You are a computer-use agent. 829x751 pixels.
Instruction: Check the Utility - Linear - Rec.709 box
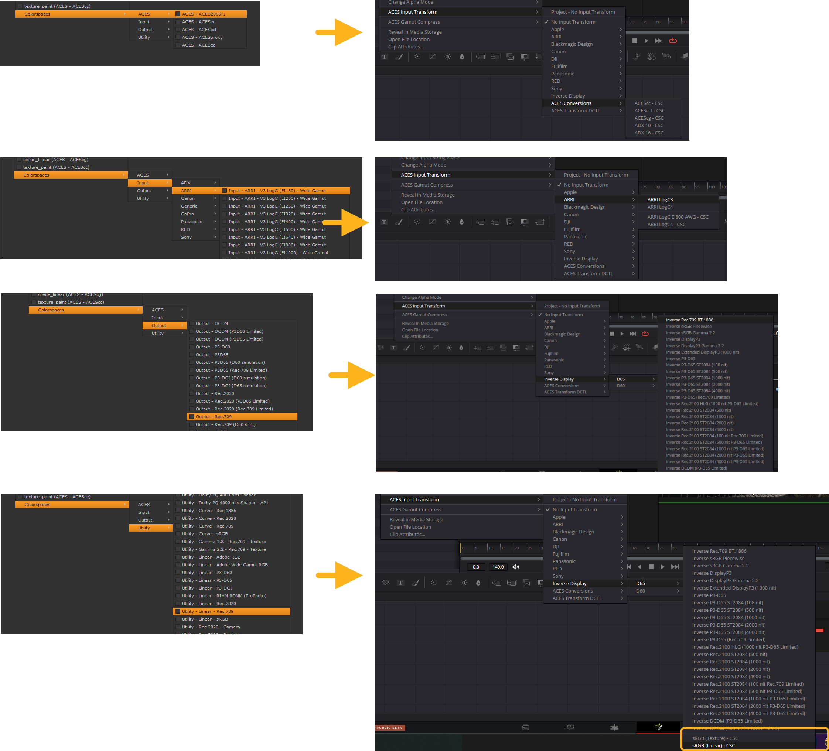[178, 612]
